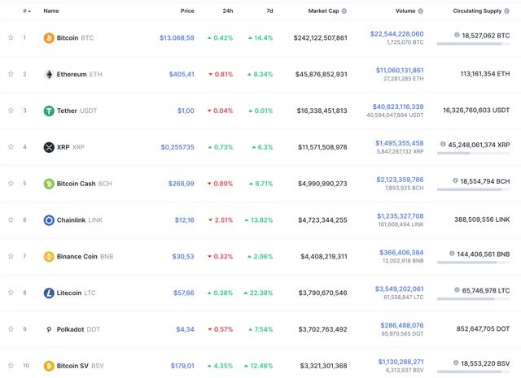Viewport: 521px width, 378px height.
Task: Sort table by Volume header
Action: [405, 11]
